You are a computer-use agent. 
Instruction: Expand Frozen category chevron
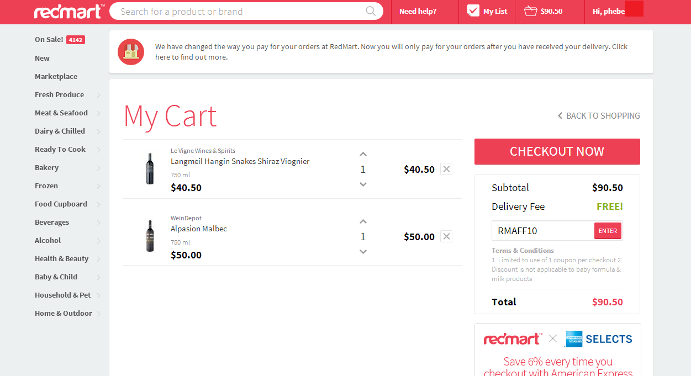tap(98, 186)
